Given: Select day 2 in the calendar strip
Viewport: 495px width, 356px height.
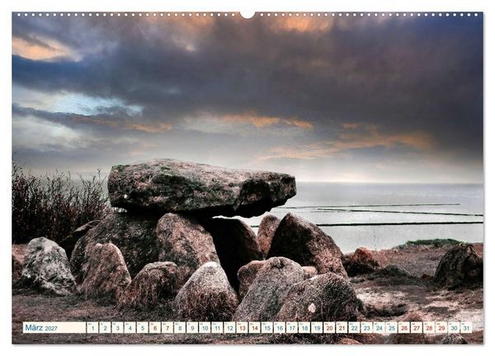Looking at the screenshot, I should point(105,327).
